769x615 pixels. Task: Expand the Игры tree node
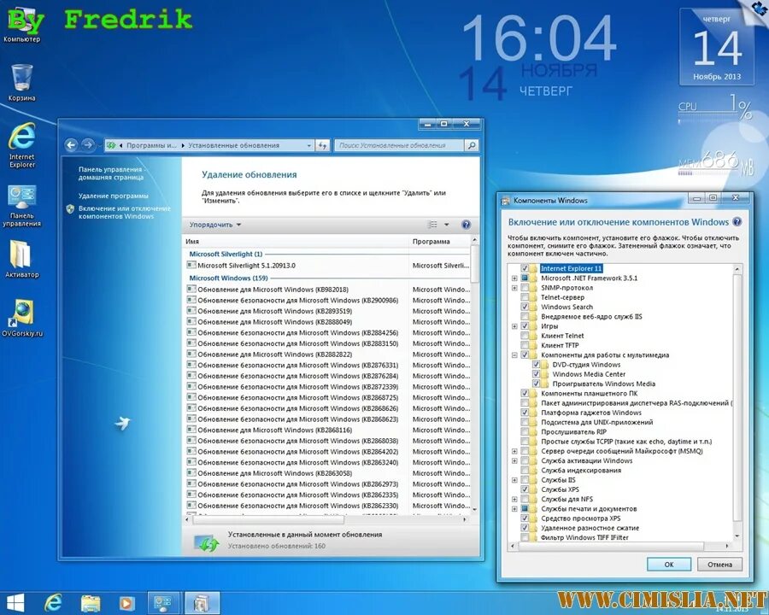514,326
